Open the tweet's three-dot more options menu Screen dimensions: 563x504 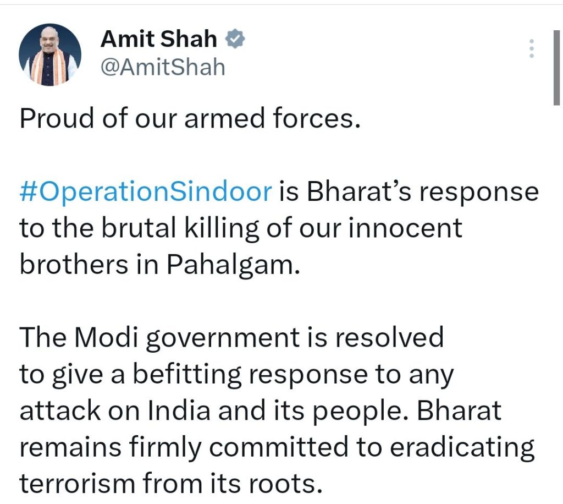click(x=531, y=49)
